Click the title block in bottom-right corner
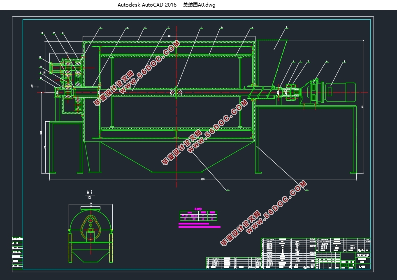Image resolution: width=397 pixels, height=280 pixels. coord(343,260)
